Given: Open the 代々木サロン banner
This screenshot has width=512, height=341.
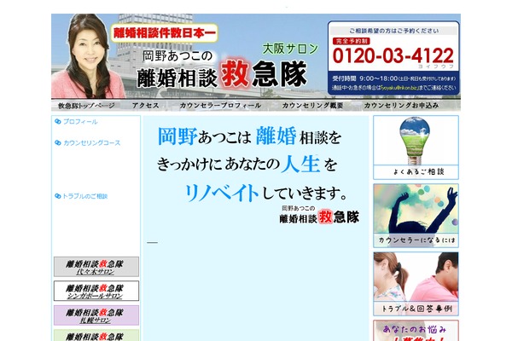Looking at the screenshot, I should pos(96,267).
